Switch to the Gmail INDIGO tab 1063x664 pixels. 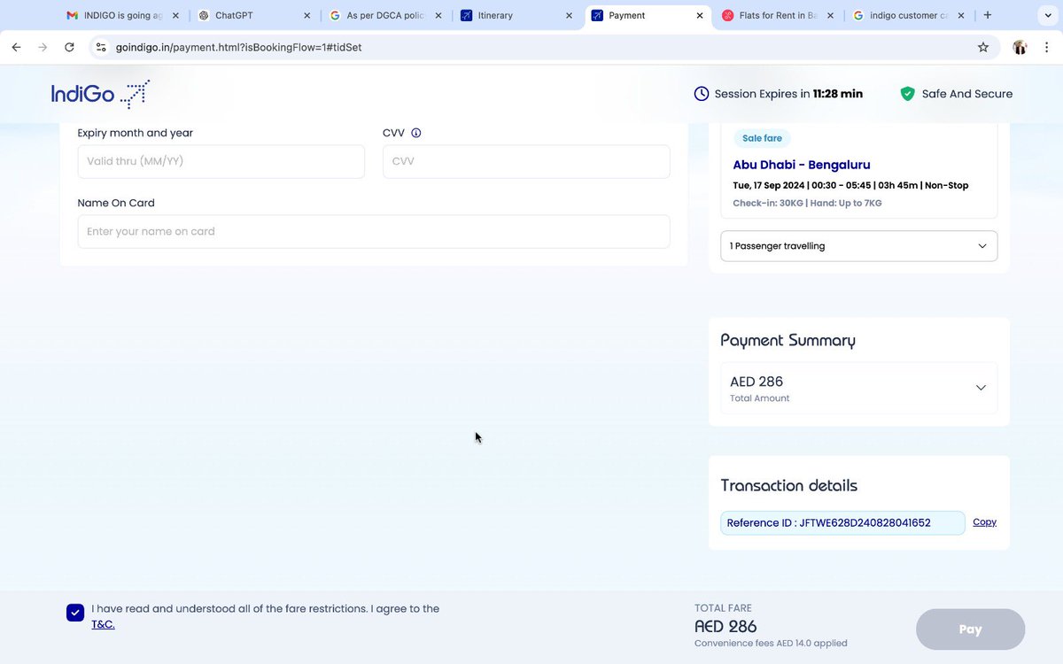121,15
